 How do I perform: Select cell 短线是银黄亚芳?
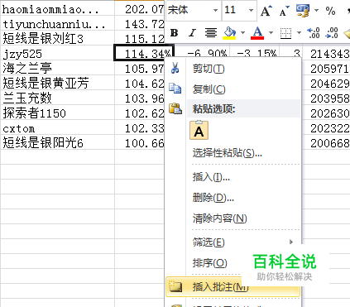click(57, 84)
